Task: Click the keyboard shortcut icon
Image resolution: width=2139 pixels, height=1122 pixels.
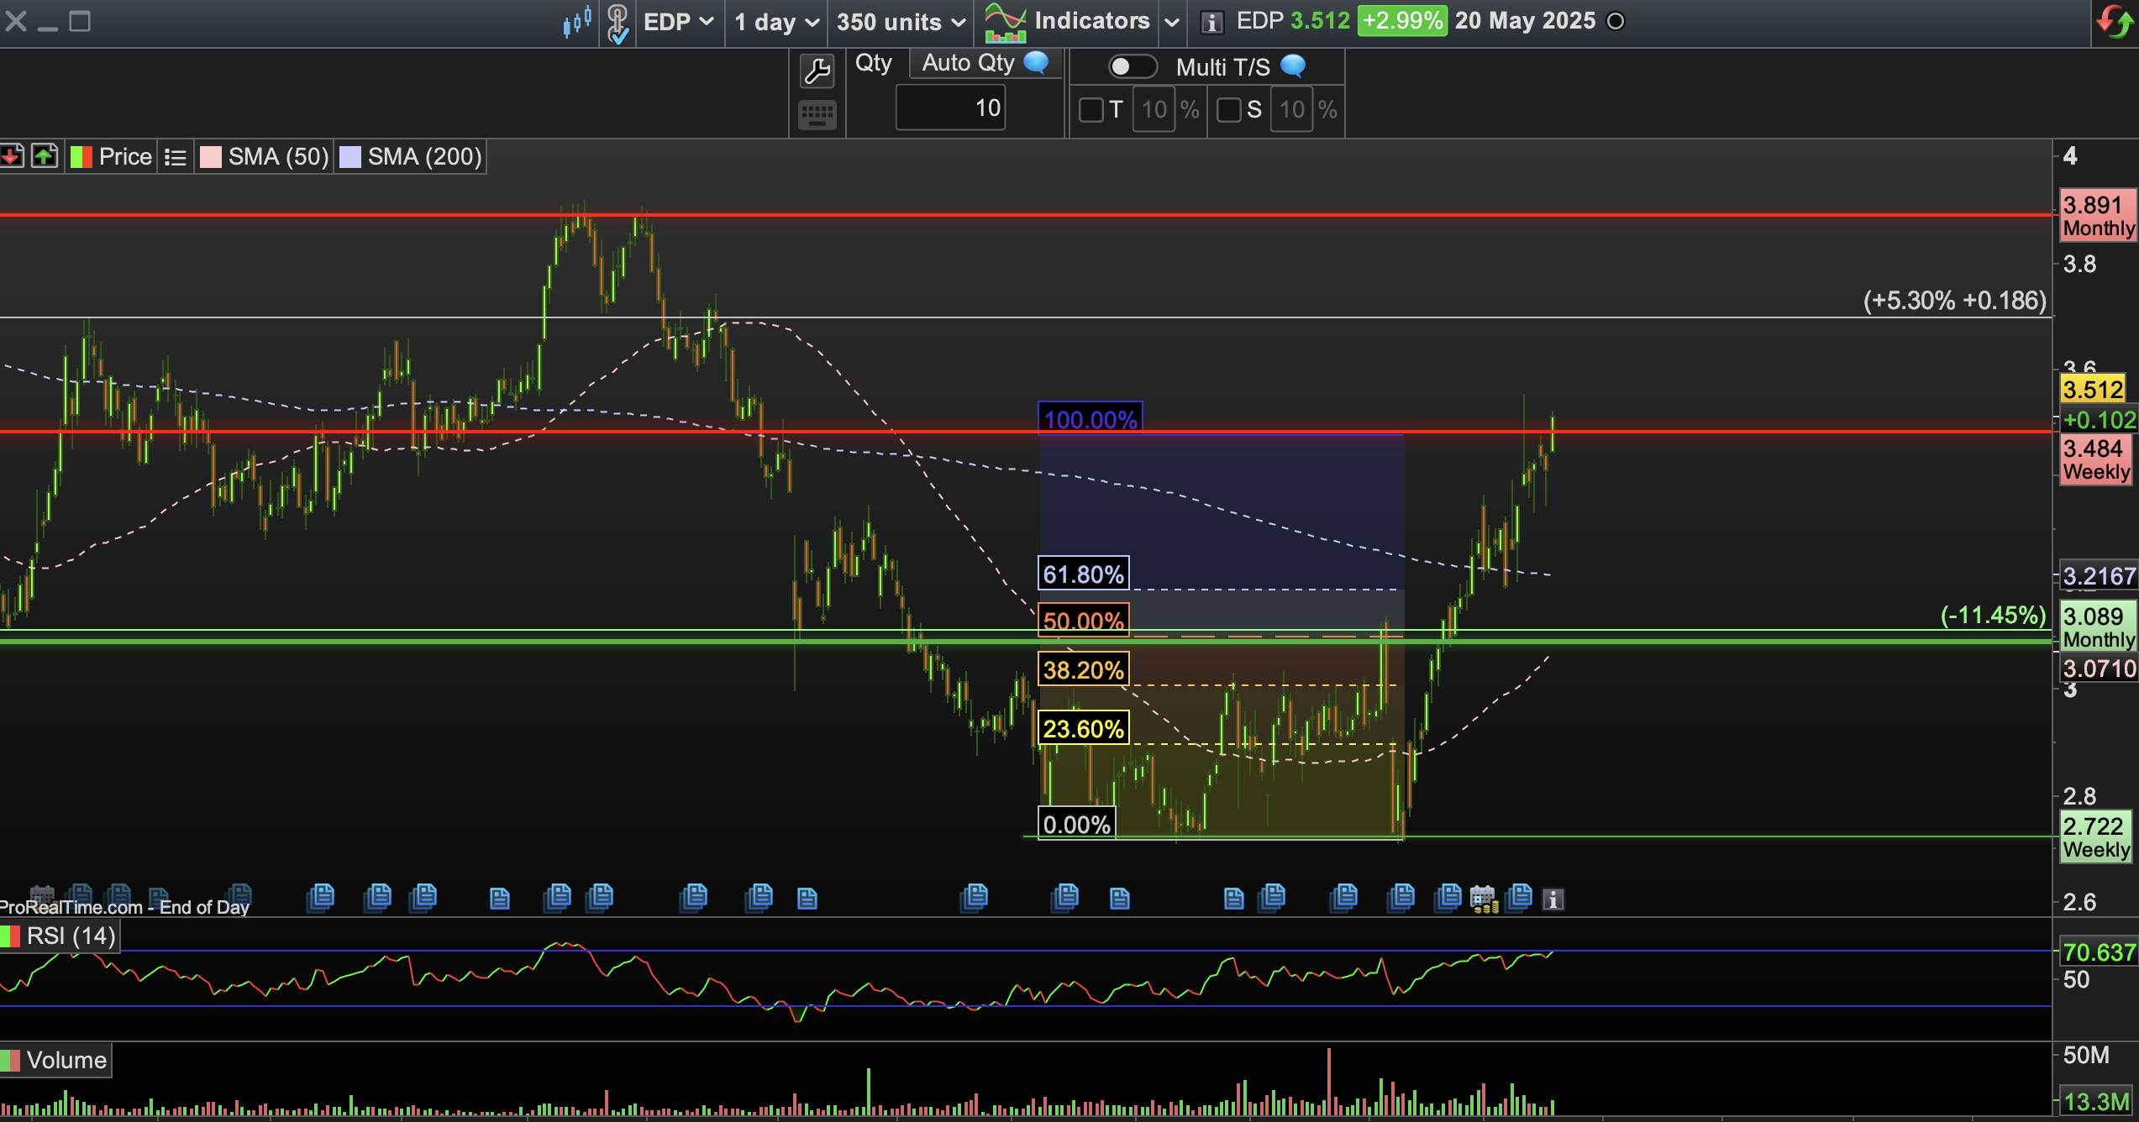Action: [x=817, y=114]
